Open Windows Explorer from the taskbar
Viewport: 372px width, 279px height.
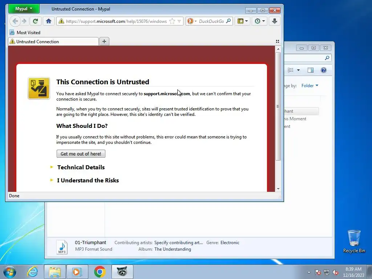[55, 272]
